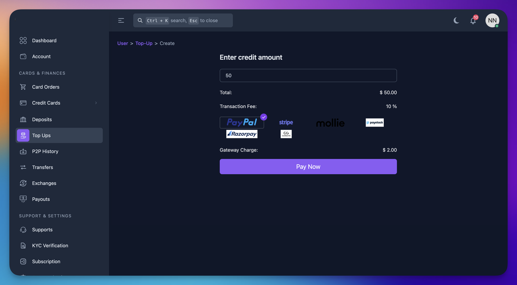Click the search magnifier icon
Screen dimensions: 517x285
coord(140,21)
